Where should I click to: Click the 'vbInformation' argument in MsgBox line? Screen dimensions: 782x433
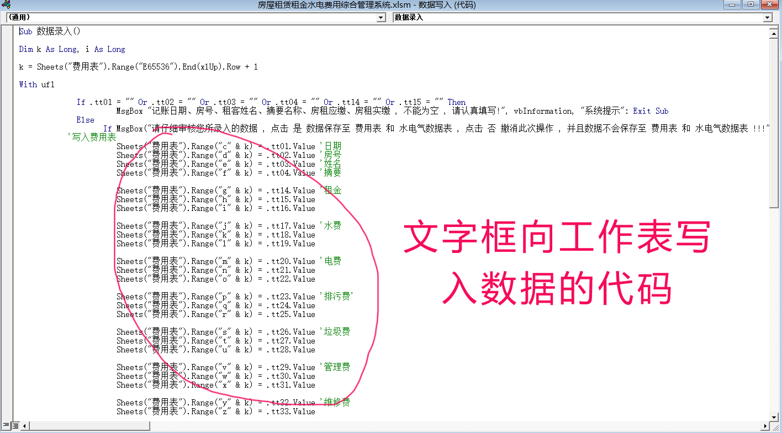pyautogui.click(x=543, y=111)
